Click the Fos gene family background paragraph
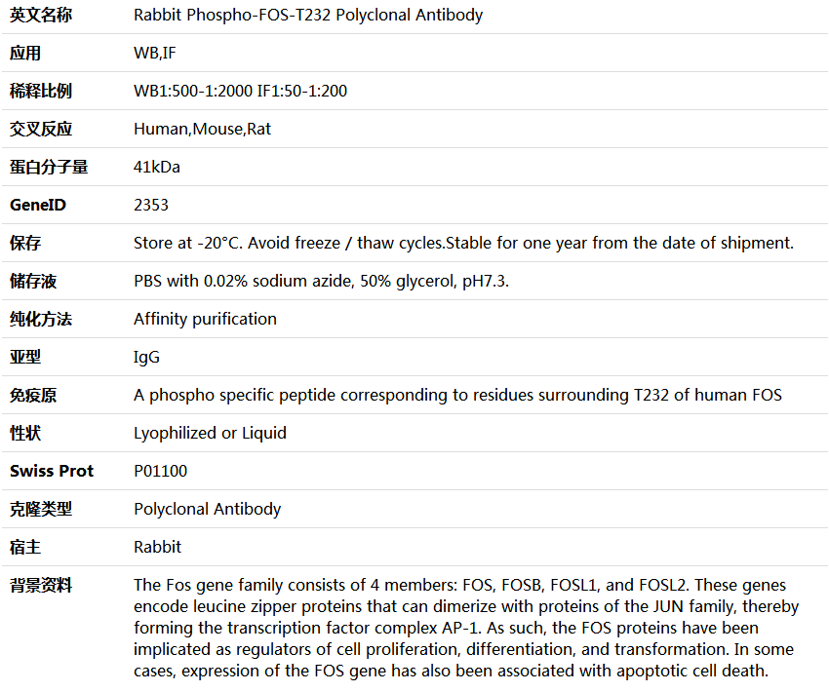Screen dimensions: 829x692 [466, 628]
